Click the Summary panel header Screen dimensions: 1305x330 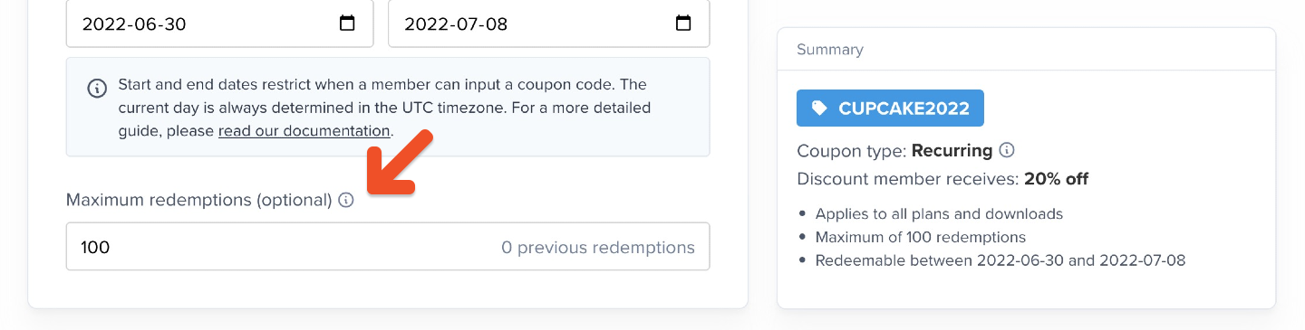[1026, 50]
